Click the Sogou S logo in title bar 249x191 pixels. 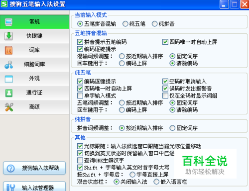coord(4,4)
